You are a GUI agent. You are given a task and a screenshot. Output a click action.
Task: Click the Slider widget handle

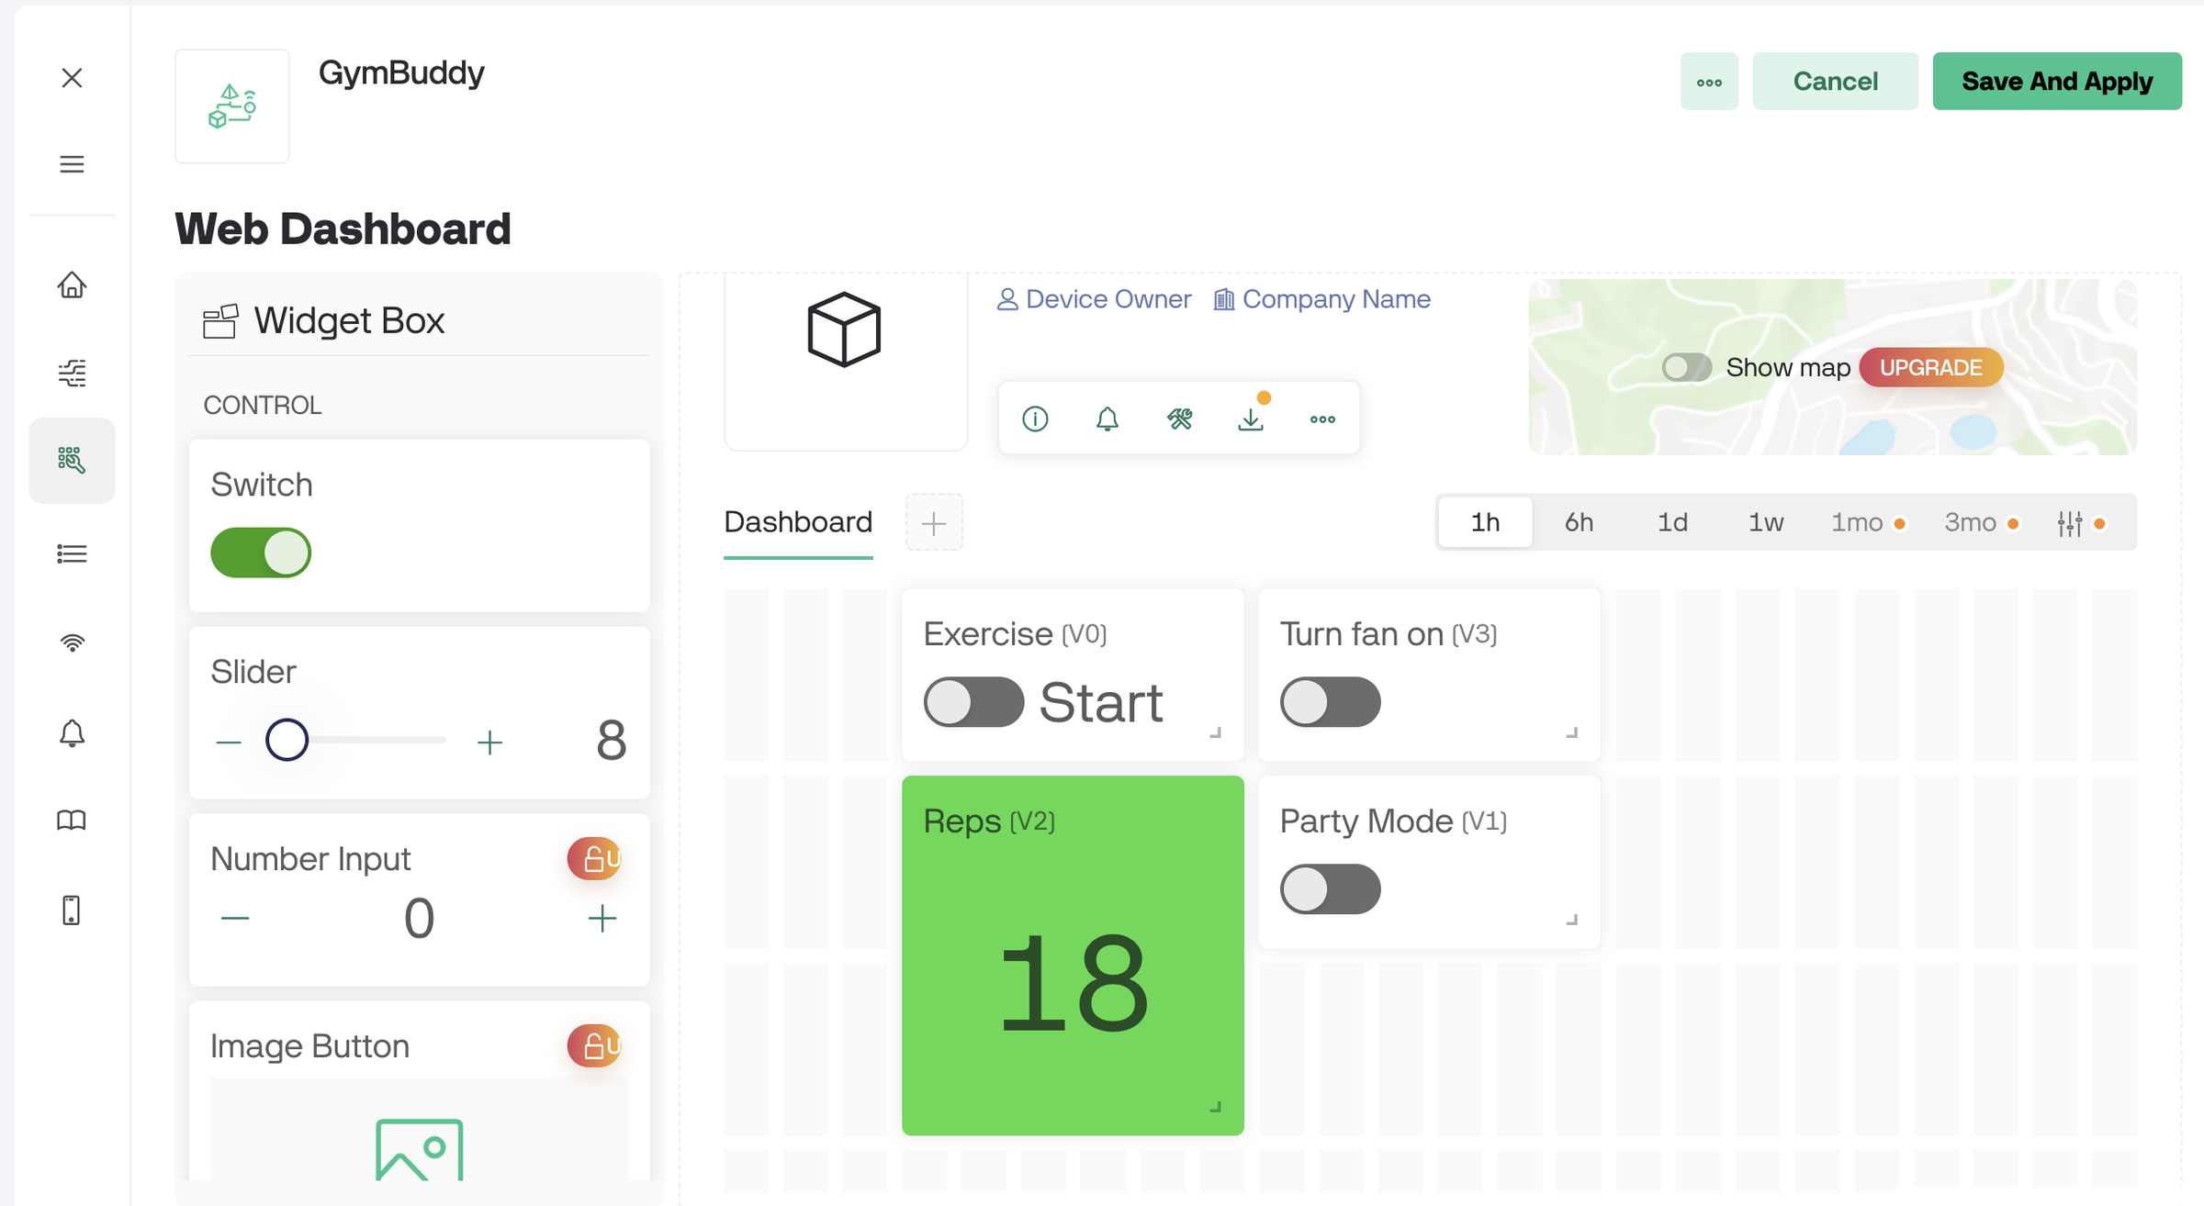pos(287,740)
